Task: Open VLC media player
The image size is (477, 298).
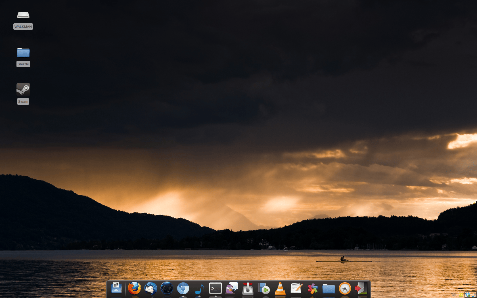Action: (280, 288)
